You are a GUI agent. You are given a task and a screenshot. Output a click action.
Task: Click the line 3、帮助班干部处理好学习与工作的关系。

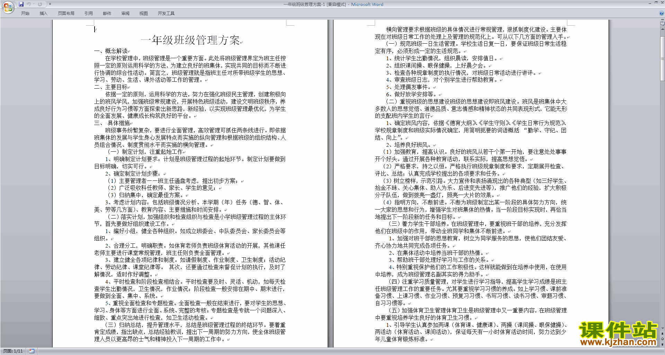point(439,260)
